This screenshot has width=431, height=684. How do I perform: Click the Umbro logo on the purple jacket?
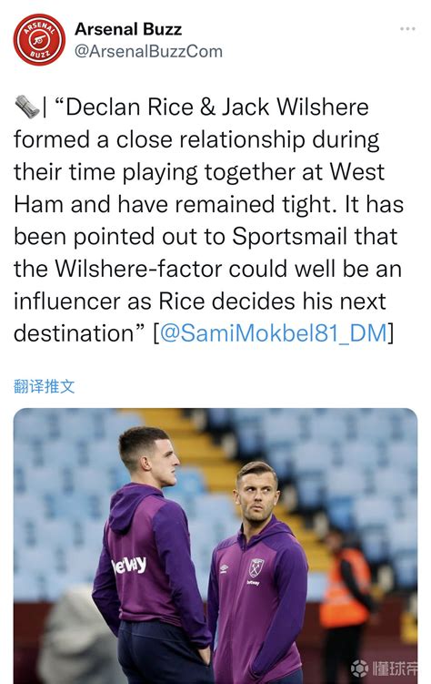pyautogui.click(x=225, y=568)
